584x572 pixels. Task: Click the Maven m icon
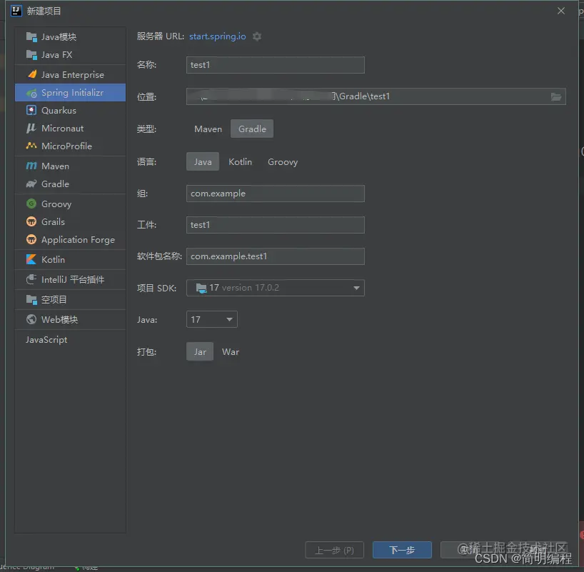pos(31,166)
